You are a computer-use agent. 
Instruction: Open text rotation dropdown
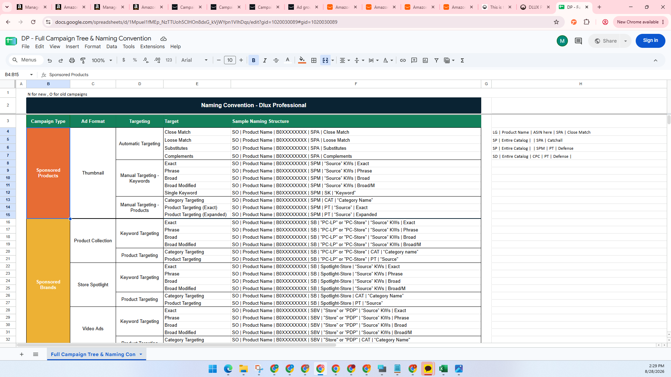coord(388,60)
